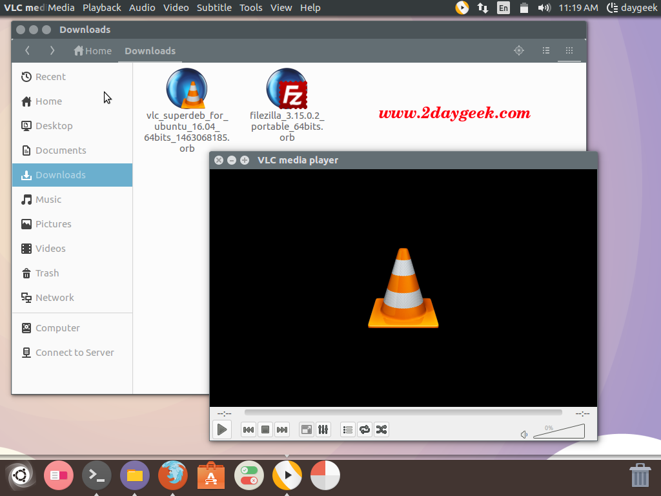Open Desktop in sidebar
This screenshot has width=661, height=496.
(72, 126)
